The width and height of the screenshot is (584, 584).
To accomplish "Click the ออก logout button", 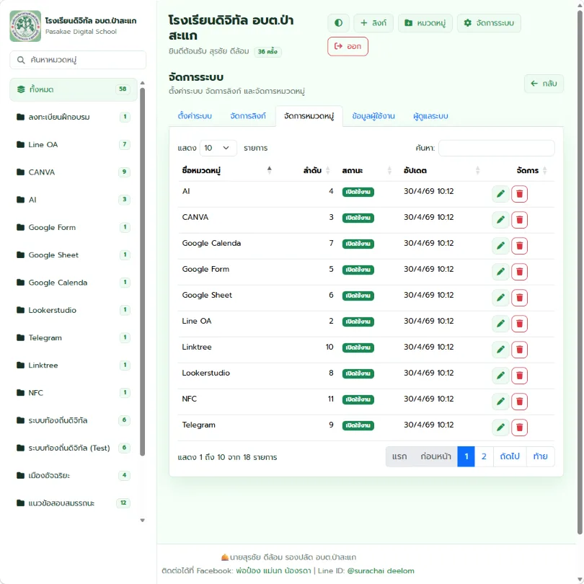I will point(348,47).
